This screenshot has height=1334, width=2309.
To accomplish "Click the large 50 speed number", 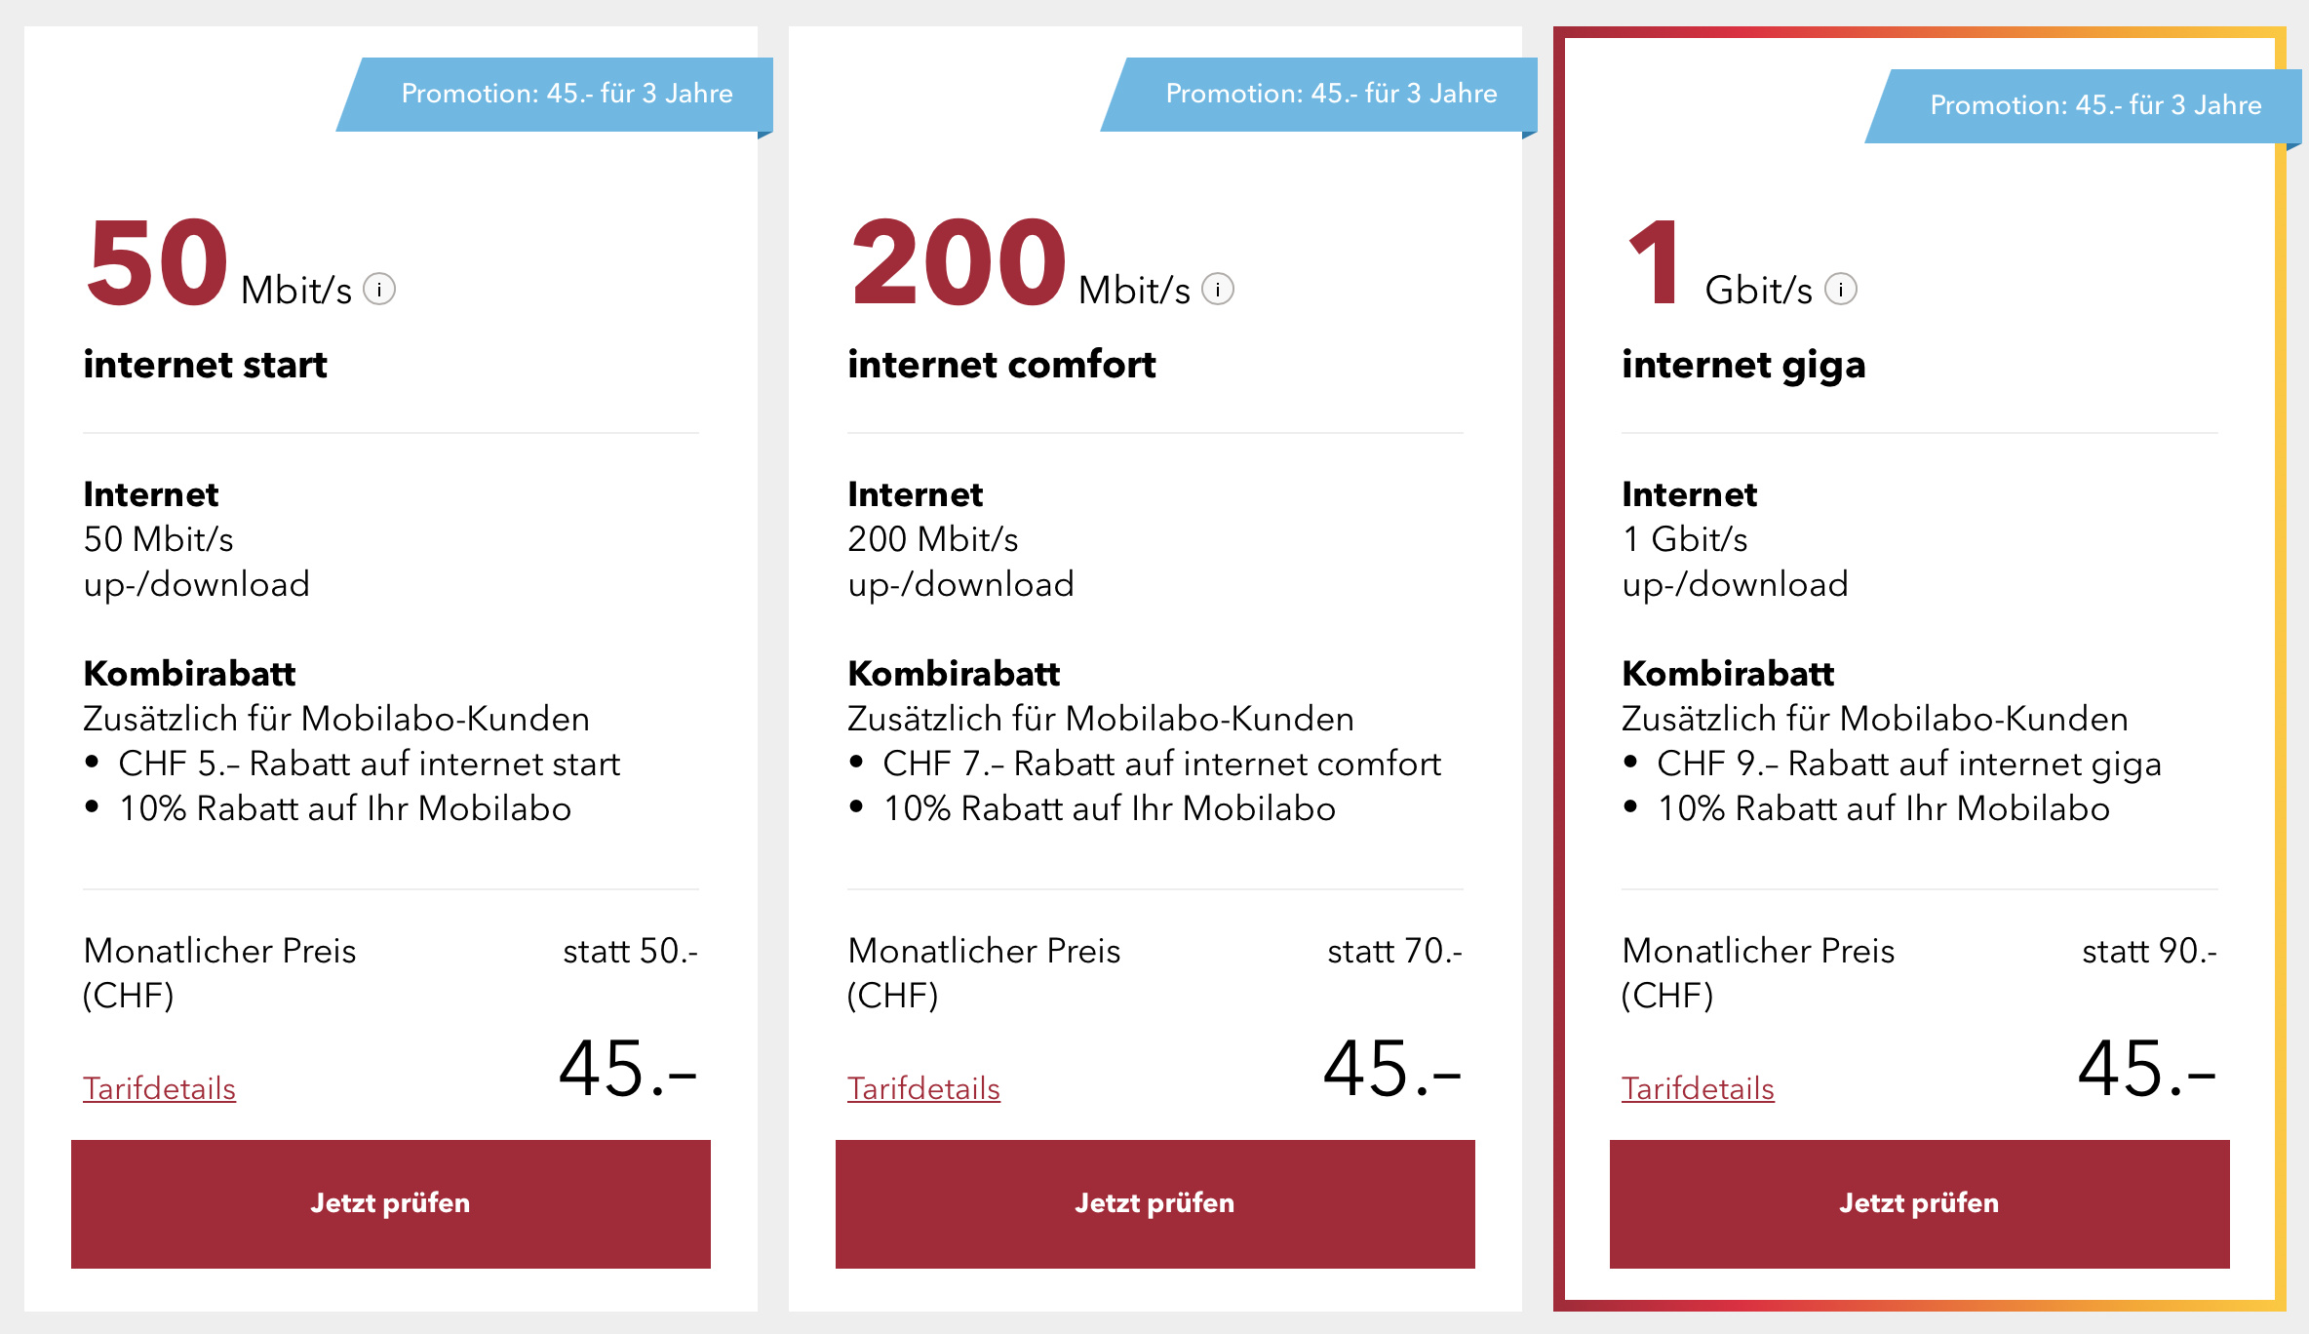I will (x=157, y=262).
